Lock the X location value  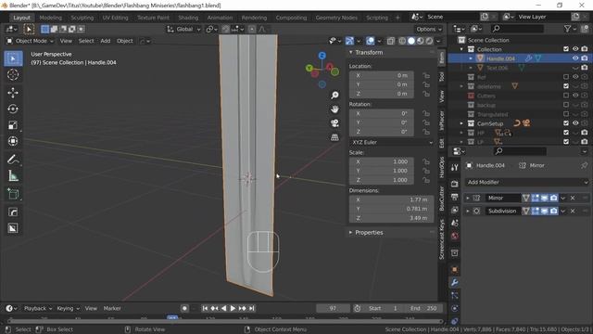pyautogui.click(x=426, y=75)
